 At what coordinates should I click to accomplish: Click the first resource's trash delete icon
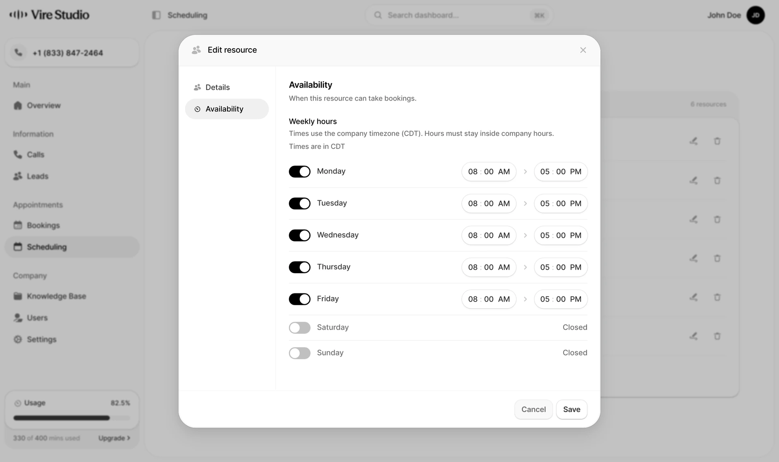[x=717, y=141]
